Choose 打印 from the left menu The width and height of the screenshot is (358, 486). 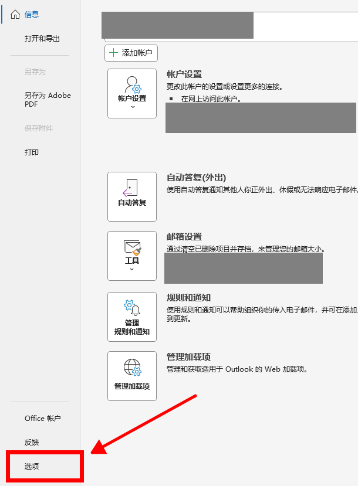[32, 152]
